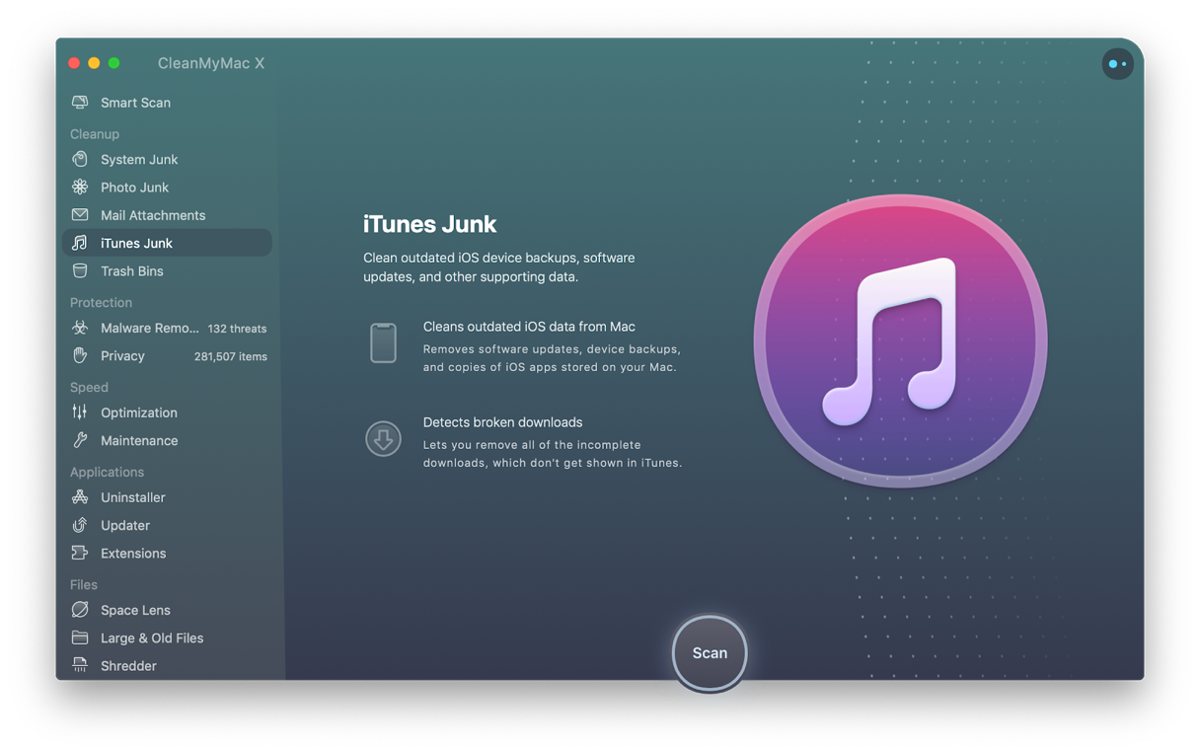Viewport: 1200px width, 750px height.
Task: Click the Photo Junk flower icon
Action: click(x=80, y=187)
